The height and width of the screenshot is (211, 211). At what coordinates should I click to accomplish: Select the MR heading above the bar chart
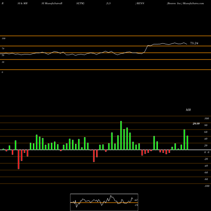[x=188, y=110]
